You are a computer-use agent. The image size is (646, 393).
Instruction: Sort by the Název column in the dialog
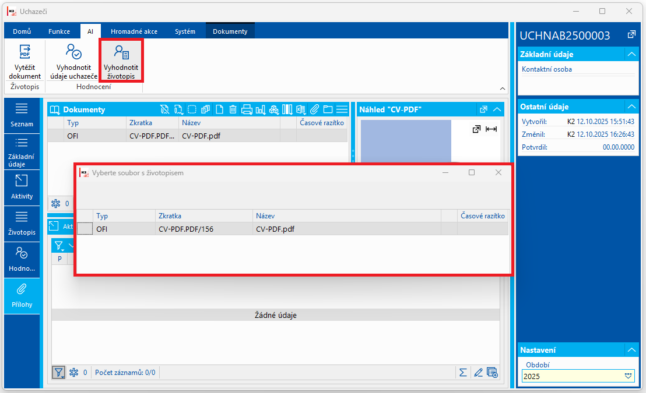click(x=346, y=215)
